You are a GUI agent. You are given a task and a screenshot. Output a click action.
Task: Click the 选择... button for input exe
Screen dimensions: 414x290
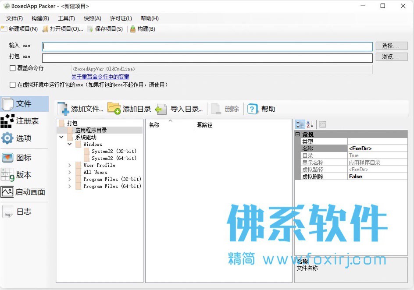click(392, 46)
